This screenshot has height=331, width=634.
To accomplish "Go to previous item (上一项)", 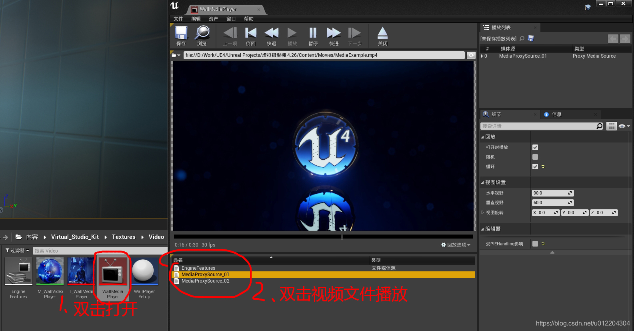I will click(x=230, y=36).
